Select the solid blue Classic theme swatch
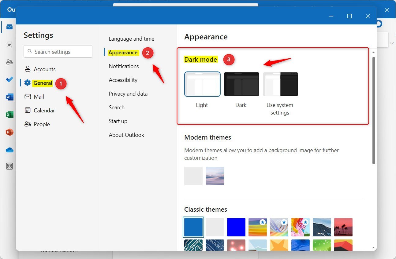The image size is (396, 259). pyautogui.click(x=236, y=227)
